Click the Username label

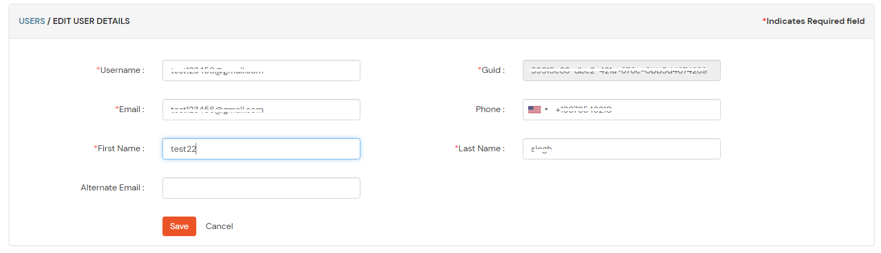point(120,70)
